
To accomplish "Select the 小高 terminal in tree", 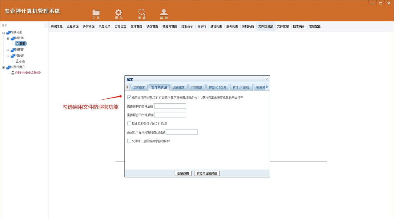I will click(22, 61).
